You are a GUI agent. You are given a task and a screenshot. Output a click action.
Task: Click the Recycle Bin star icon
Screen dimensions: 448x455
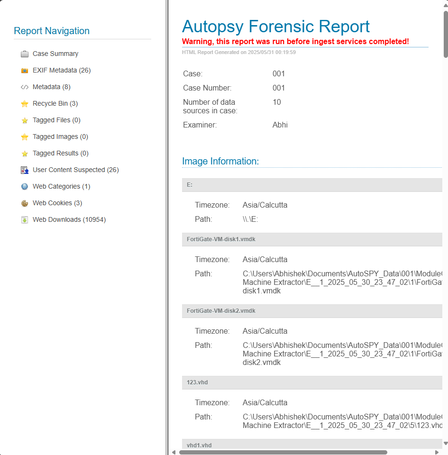(x=25, y=104)
